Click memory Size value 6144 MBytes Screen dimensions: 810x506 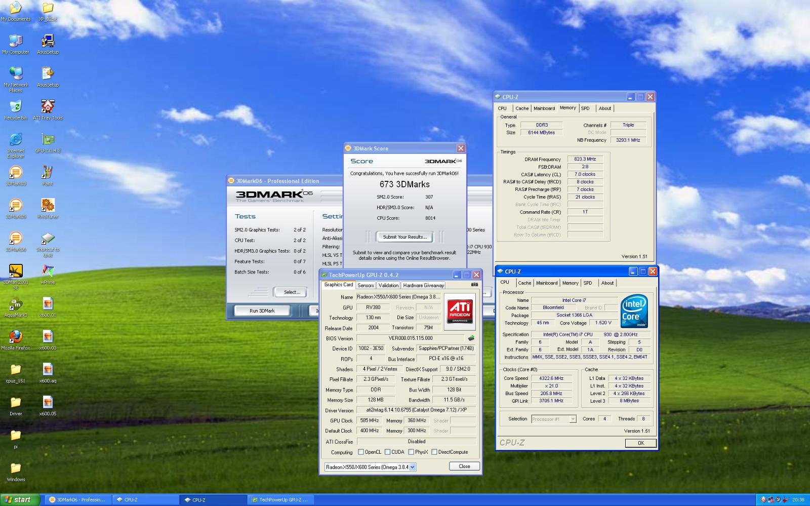coord(541,133)
